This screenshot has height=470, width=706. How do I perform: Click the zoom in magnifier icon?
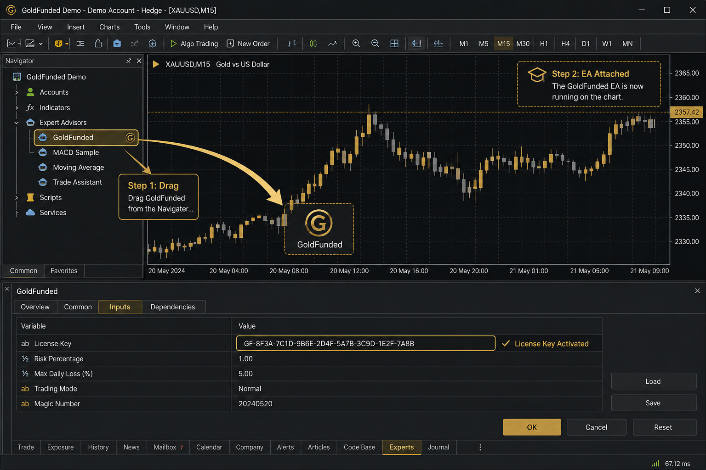[356, 44]
